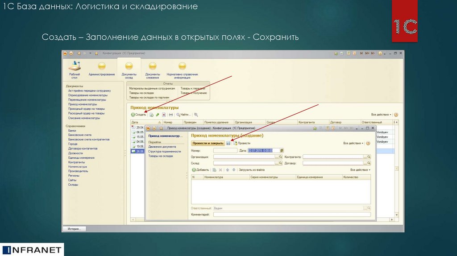The image size is (457, 256).
Task: Open the Администрирование section
Action: click(101, 69)
